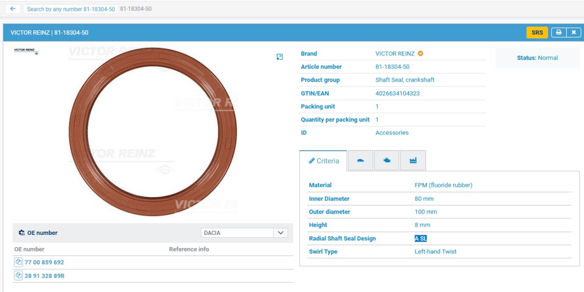Click article number value 81-18304-50
Viewport: 584px width, 292px height.
click(392, 67)
